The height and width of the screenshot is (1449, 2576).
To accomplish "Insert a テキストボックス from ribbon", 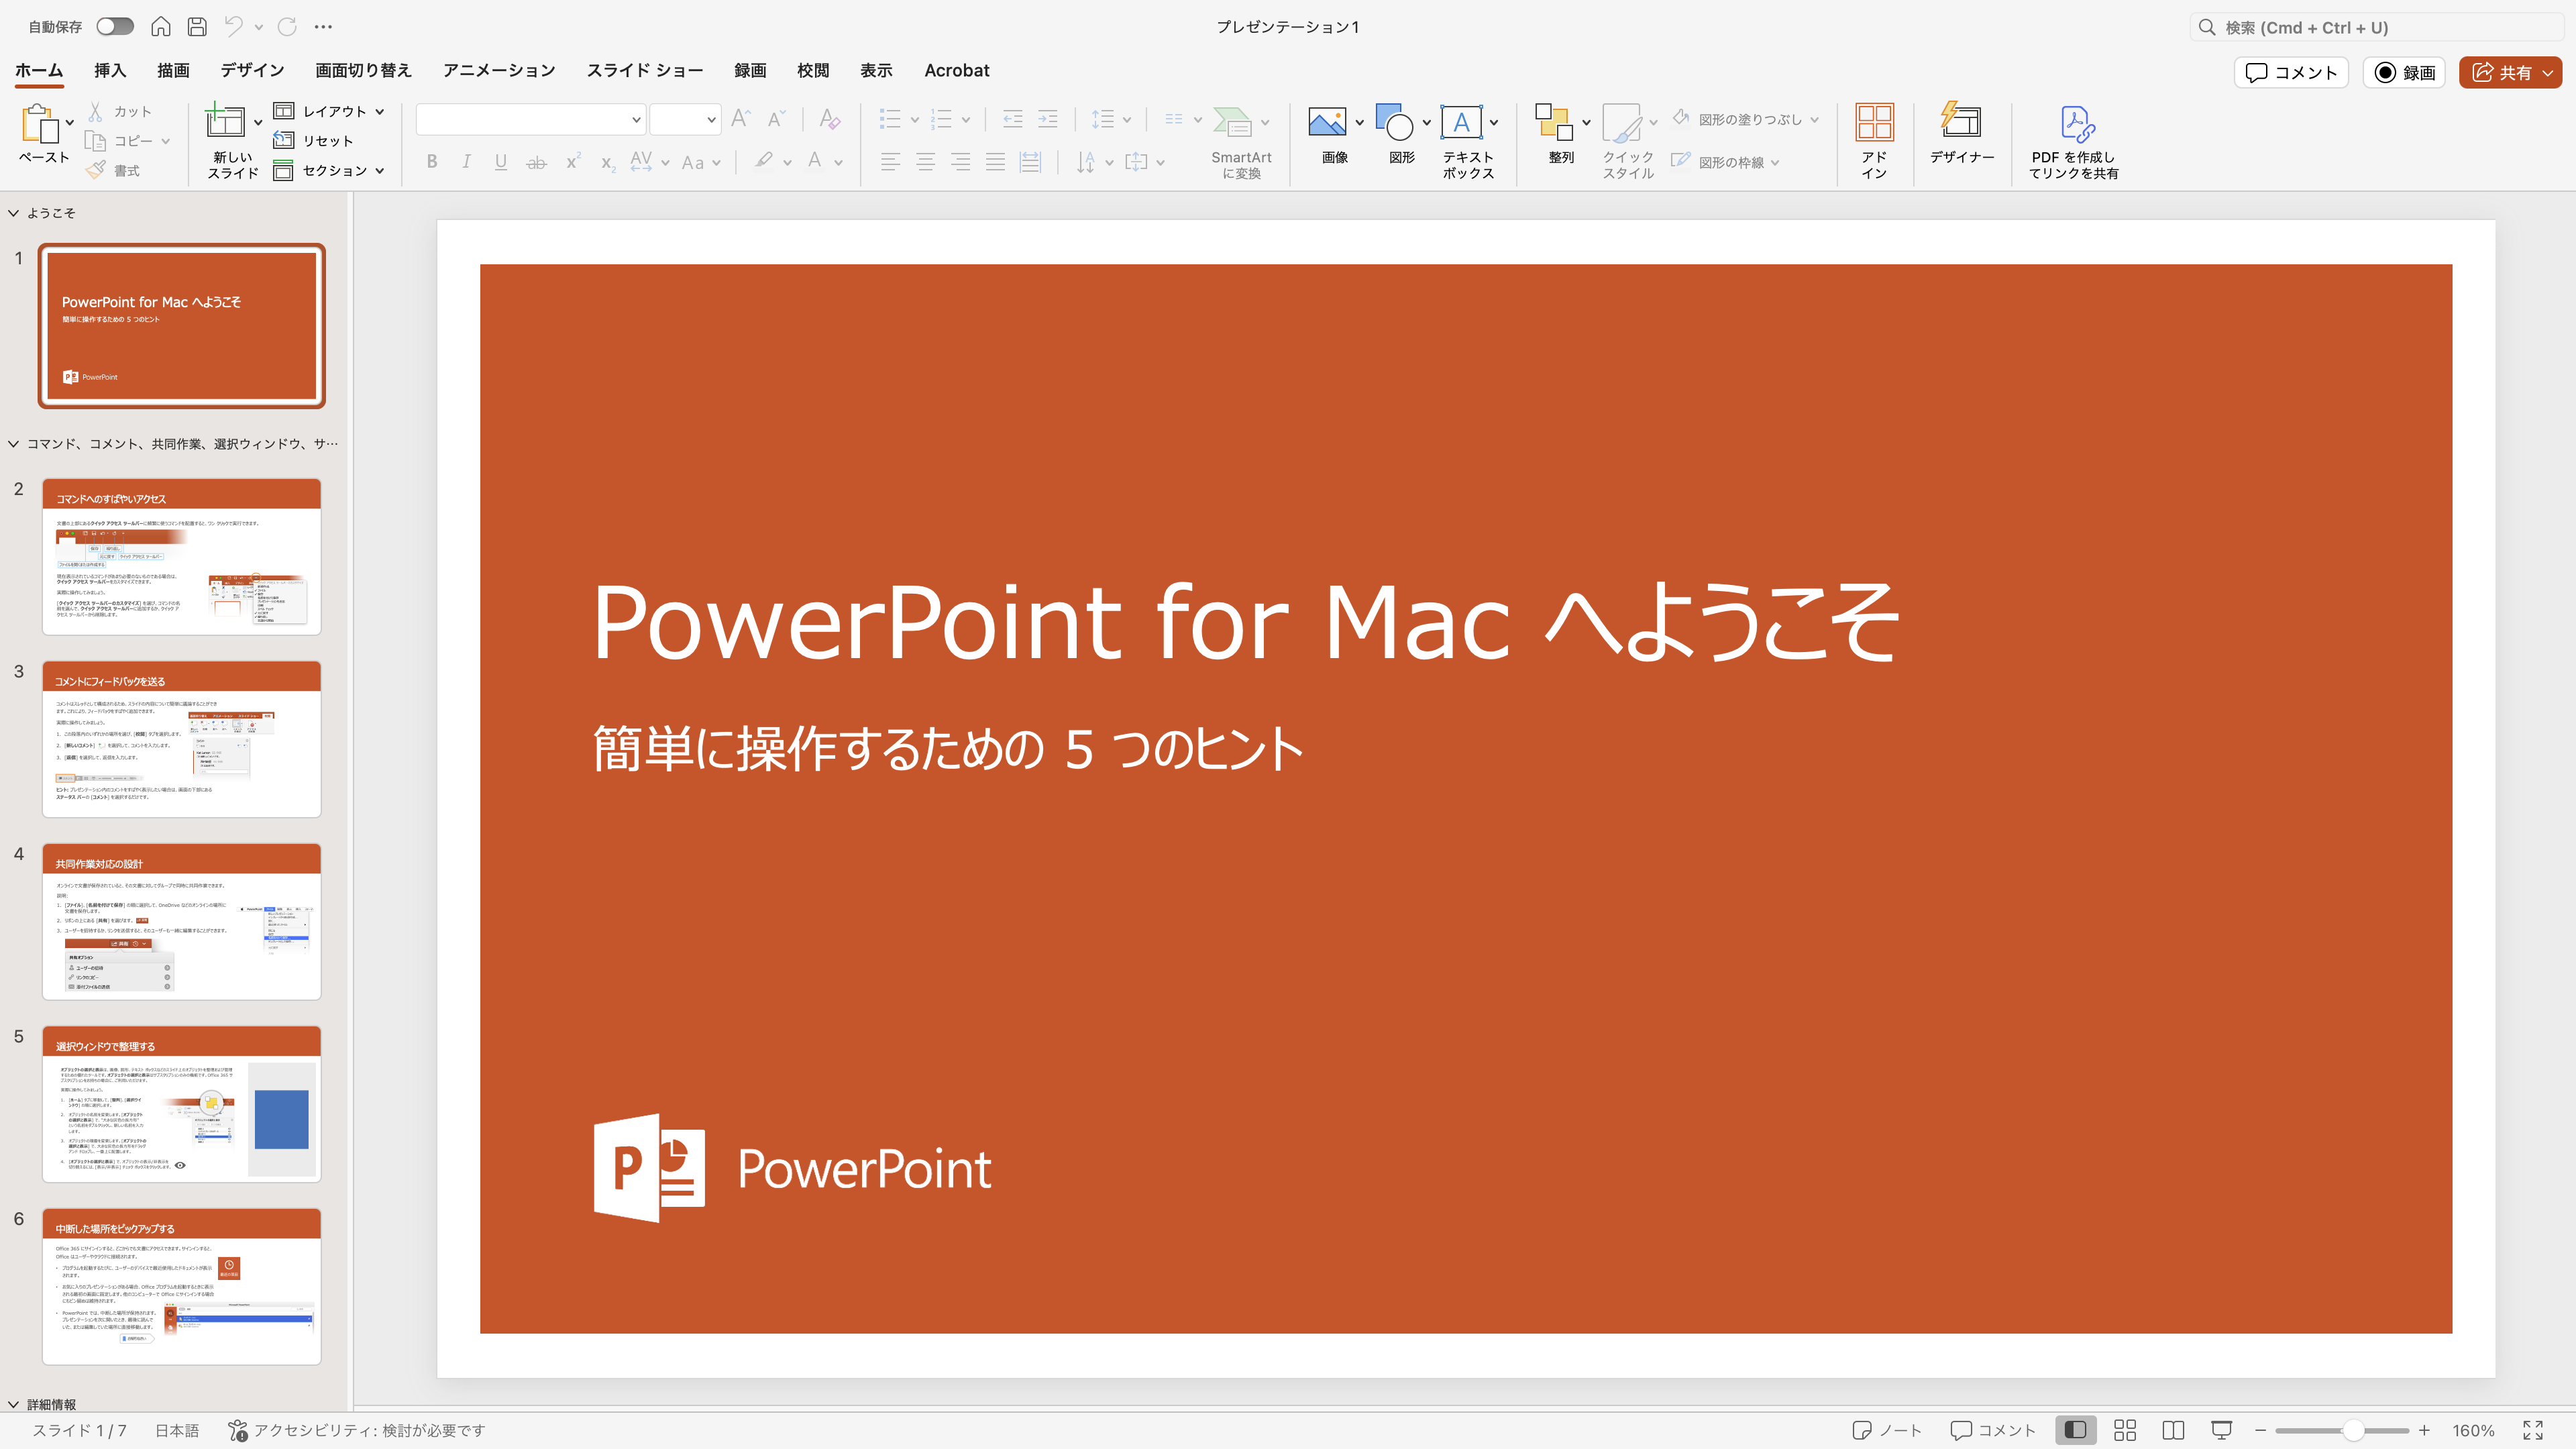I will (1461, 123).
